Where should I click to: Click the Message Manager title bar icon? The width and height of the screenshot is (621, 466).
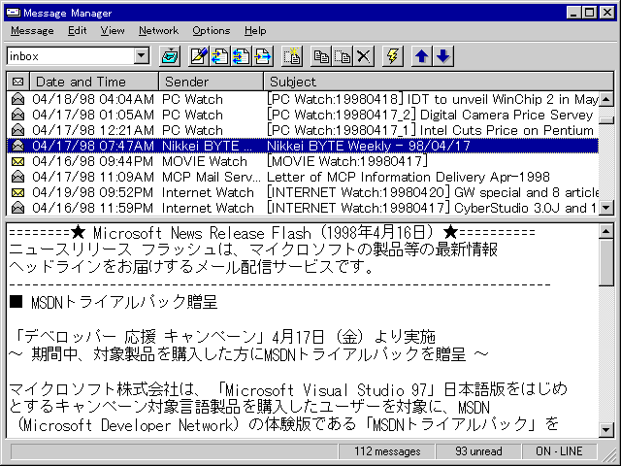[x=14, y=13]
